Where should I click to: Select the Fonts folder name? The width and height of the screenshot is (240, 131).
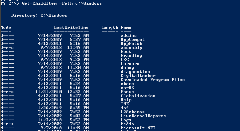(127, 92)
